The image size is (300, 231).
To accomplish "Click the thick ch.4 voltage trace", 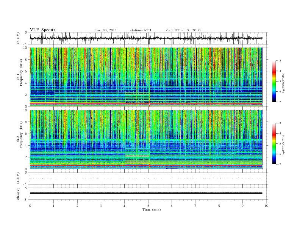I will [146, 193].
